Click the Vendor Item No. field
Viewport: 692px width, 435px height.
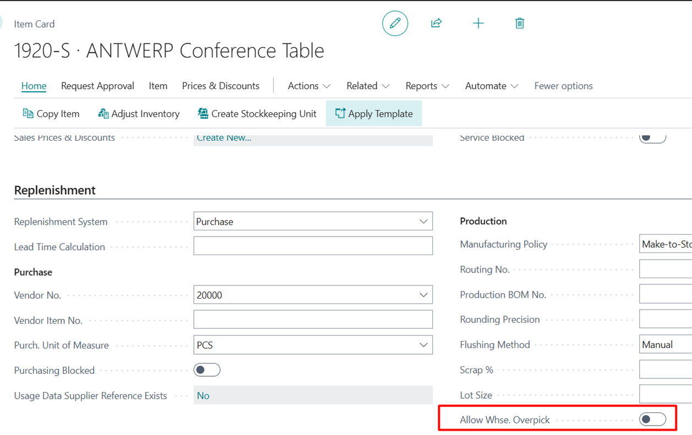313,320
